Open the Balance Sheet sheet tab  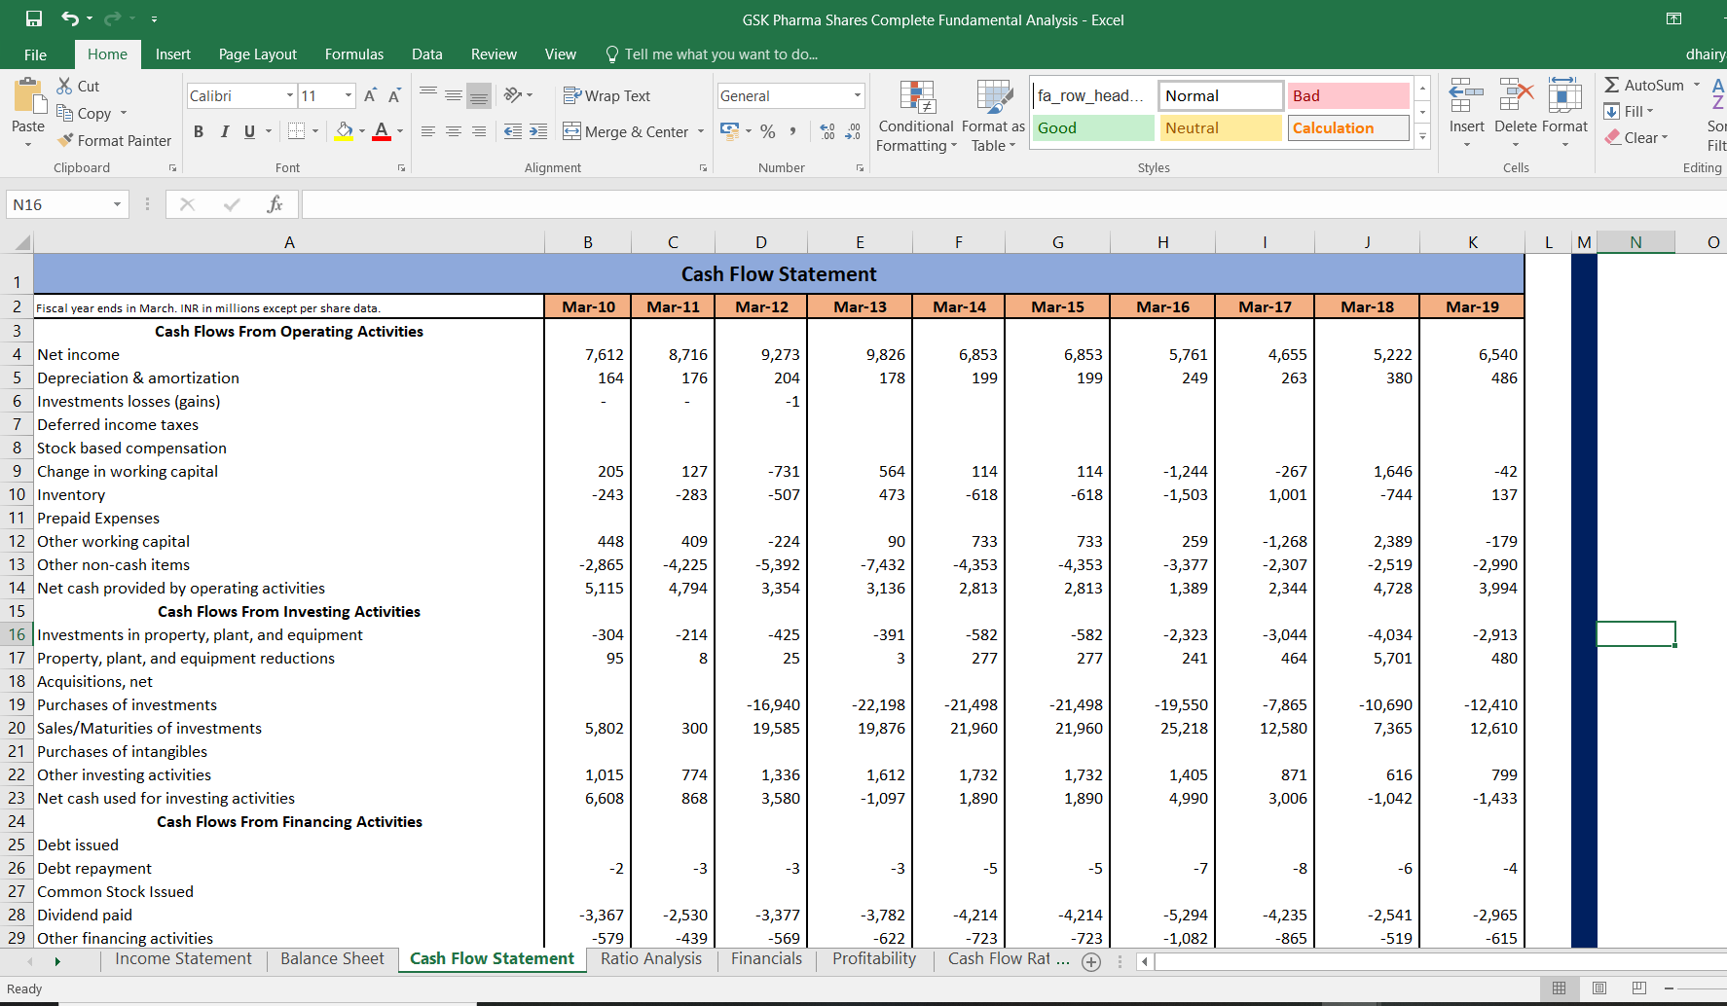332,958
